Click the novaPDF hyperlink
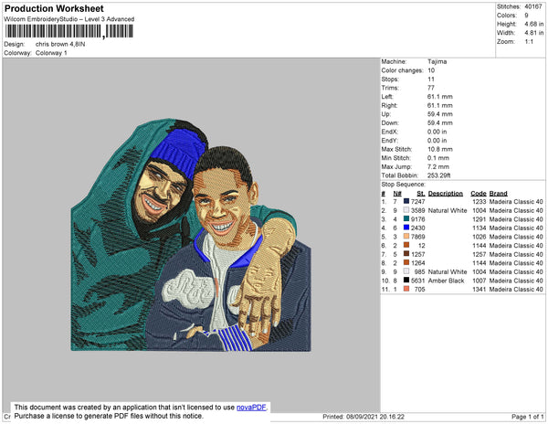The image size is (548, 424). 251,408
